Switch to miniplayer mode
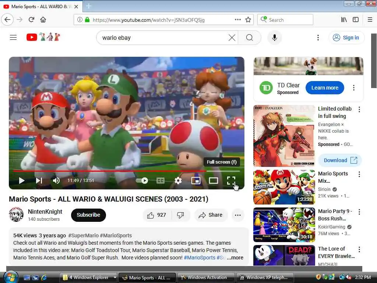 (196, 181)
